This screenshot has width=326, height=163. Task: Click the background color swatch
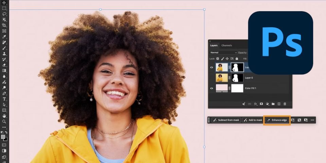coord(5,139)
